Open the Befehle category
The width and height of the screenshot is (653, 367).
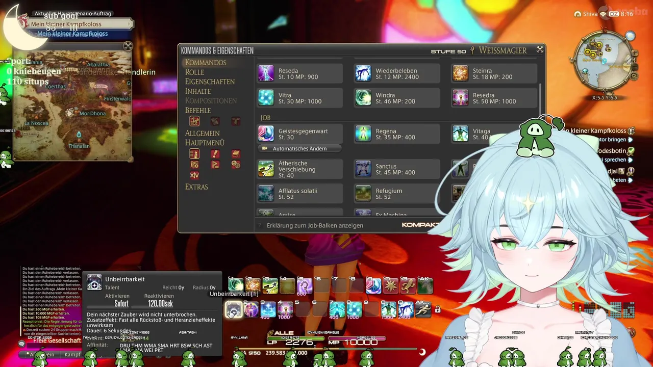point(198,110)
